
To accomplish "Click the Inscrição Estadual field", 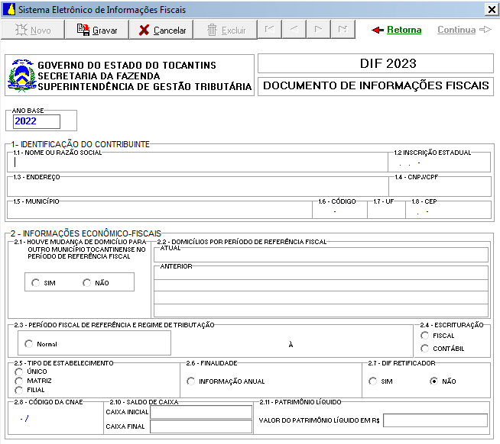I will pos(439,163).
